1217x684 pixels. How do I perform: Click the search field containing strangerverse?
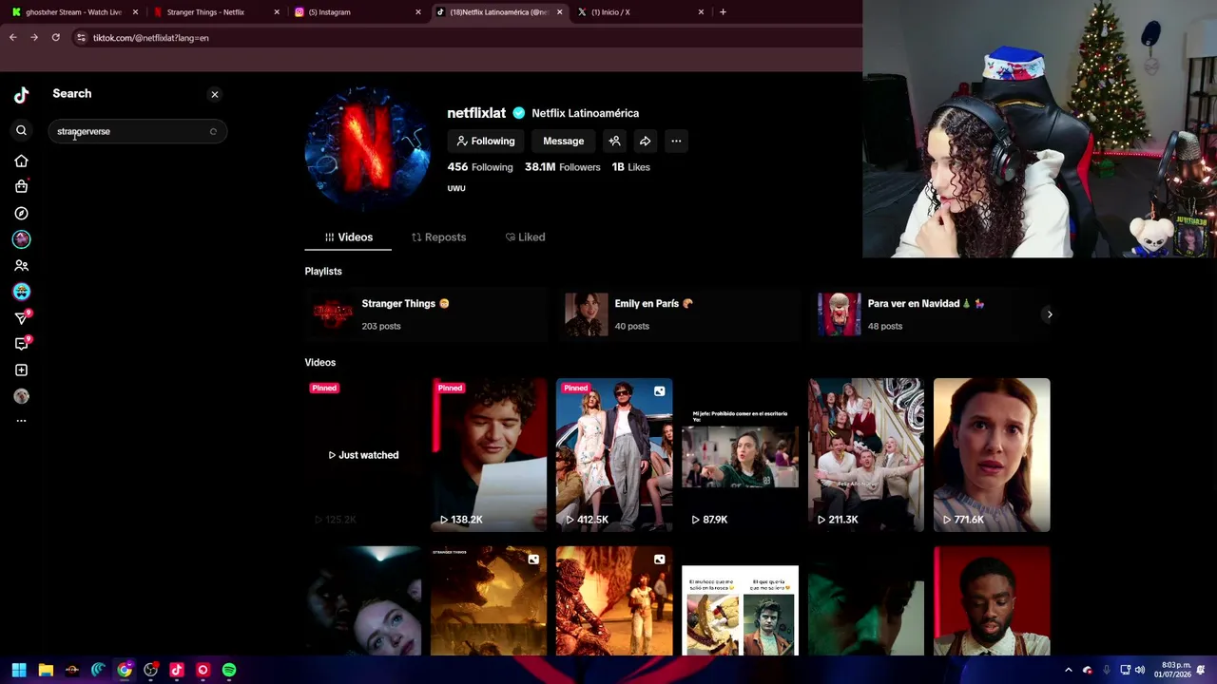[137, 131]
